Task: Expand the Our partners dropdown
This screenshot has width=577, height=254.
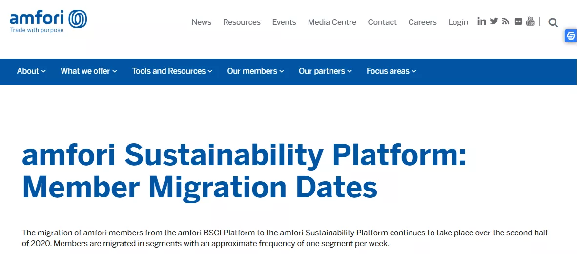Action: pos(325,71)
